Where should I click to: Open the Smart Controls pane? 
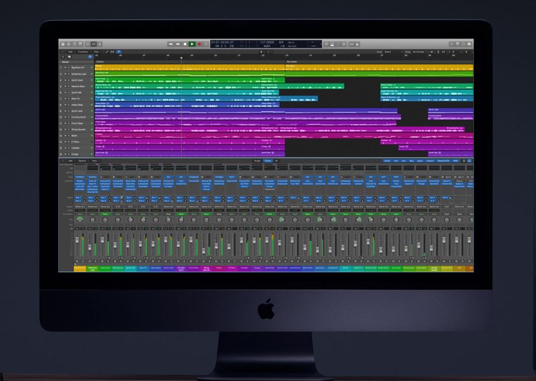(88, 44)
